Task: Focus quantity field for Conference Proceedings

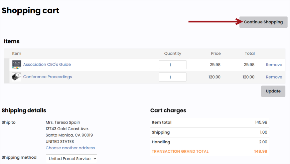Action: pos(172,77)
